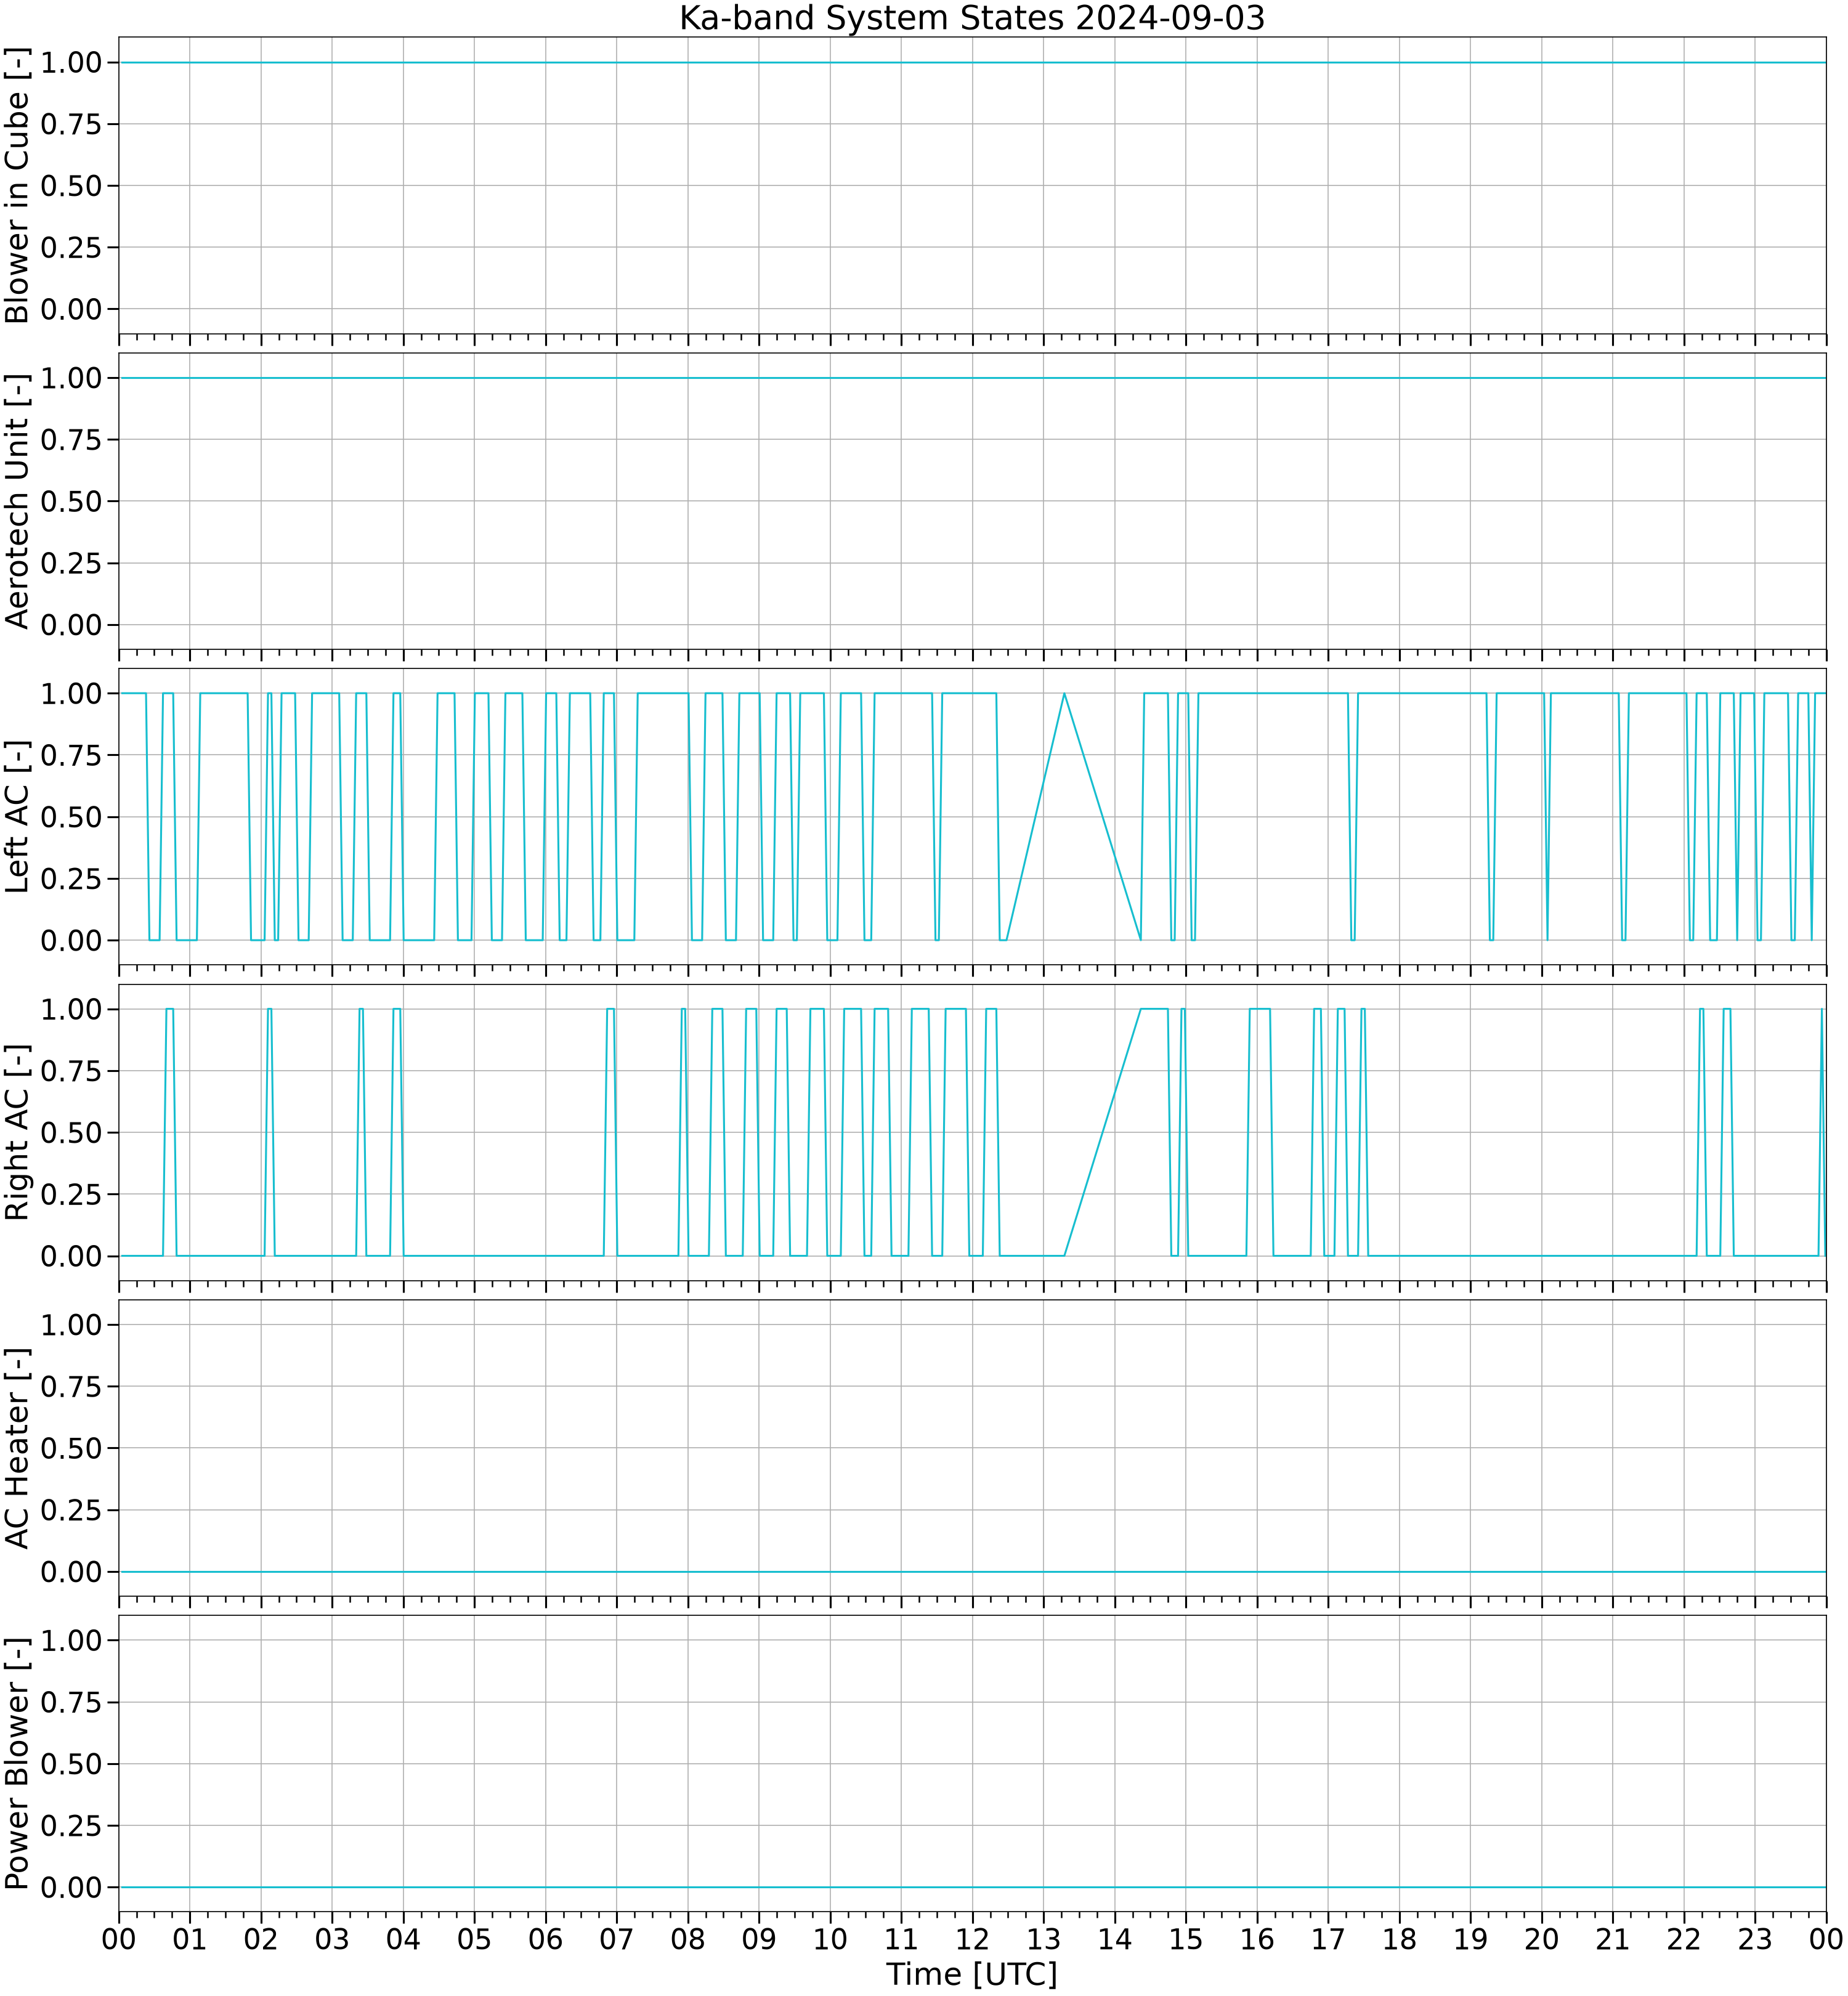Click the diagonal ramp in the Right AC plot

point(1102,1133)
